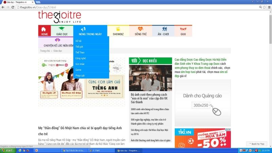Choose Thế giới in the dropdown
The image size is (272, 153).
[x=79, y=47]
